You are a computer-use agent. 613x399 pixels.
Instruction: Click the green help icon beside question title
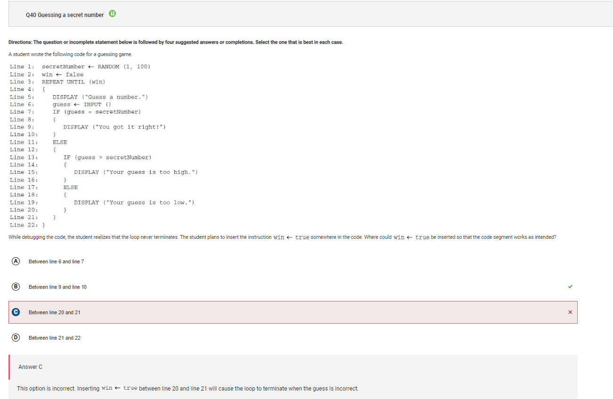(x=112, y=14)
